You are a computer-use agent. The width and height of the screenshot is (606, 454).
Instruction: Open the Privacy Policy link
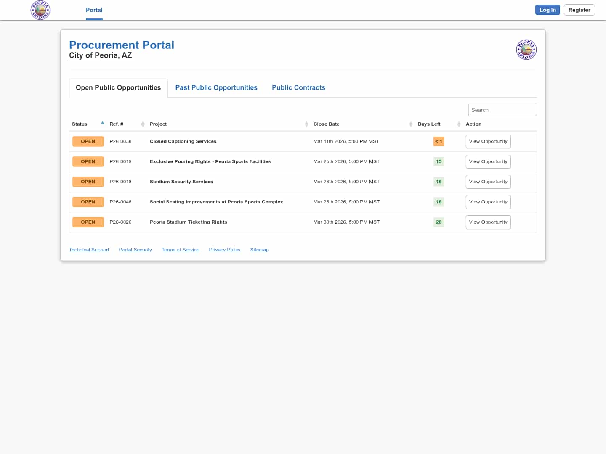click(224, 250)
